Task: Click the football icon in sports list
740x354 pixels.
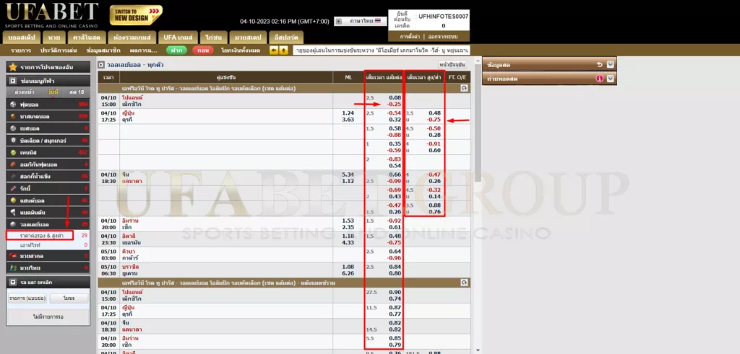Action: pos(12,105)
